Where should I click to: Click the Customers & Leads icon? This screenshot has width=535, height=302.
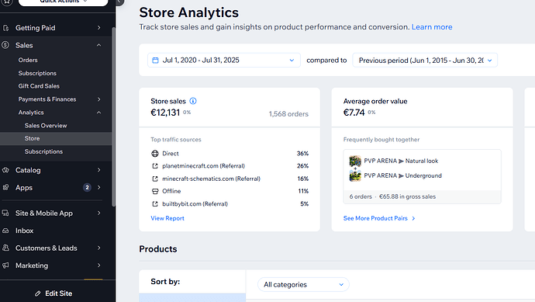click(x=5, y=248)
